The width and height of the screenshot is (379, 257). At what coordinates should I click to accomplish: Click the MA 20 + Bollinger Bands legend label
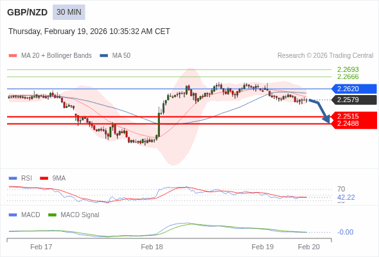click(57, 56)
